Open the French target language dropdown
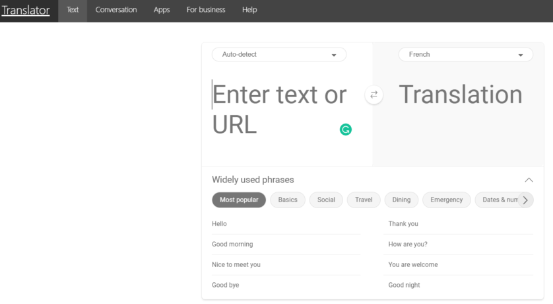 [465, 54]
